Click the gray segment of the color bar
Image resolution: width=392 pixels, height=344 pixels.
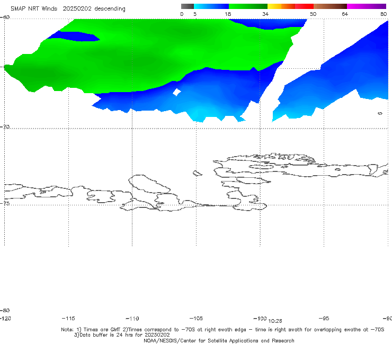(x=187, y=6)
